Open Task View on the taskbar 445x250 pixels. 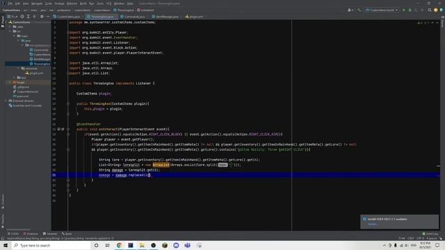pos(108,245)
